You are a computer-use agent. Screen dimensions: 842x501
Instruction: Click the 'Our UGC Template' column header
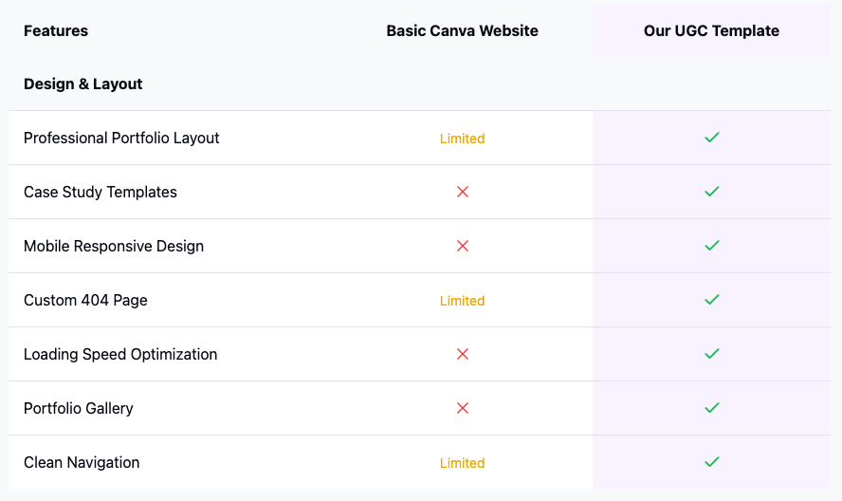[x=711, y=30]
